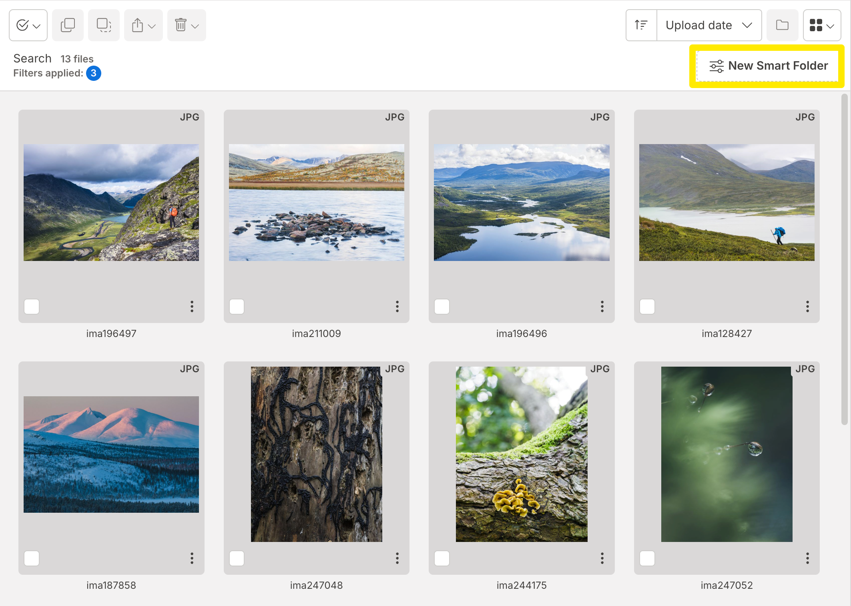Expand the Upload date sort dropdown
This screenshot has height=606, width=851.
pos(709,25)
